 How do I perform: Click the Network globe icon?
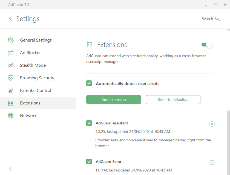coord(11,116)
